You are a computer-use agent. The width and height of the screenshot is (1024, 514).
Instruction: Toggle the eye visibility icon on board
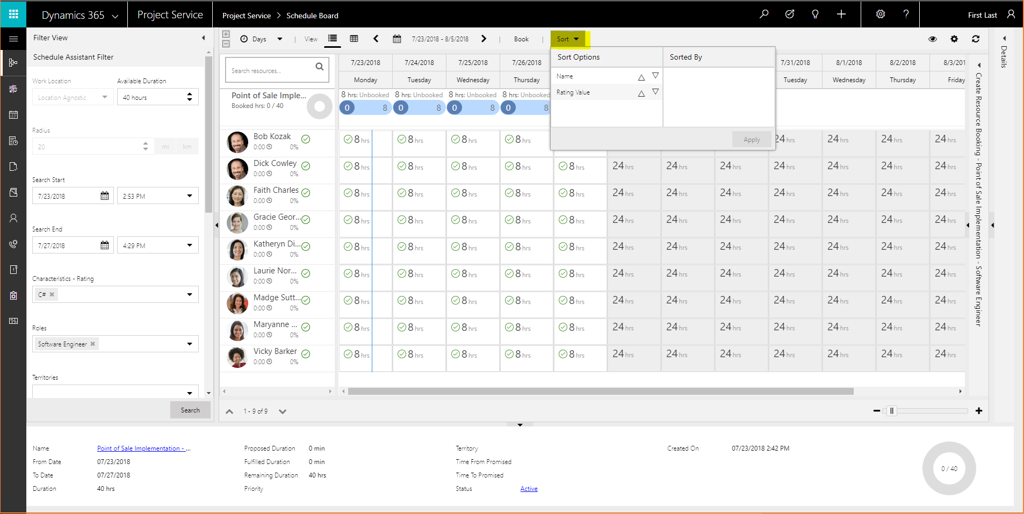[x=933, y=39]
